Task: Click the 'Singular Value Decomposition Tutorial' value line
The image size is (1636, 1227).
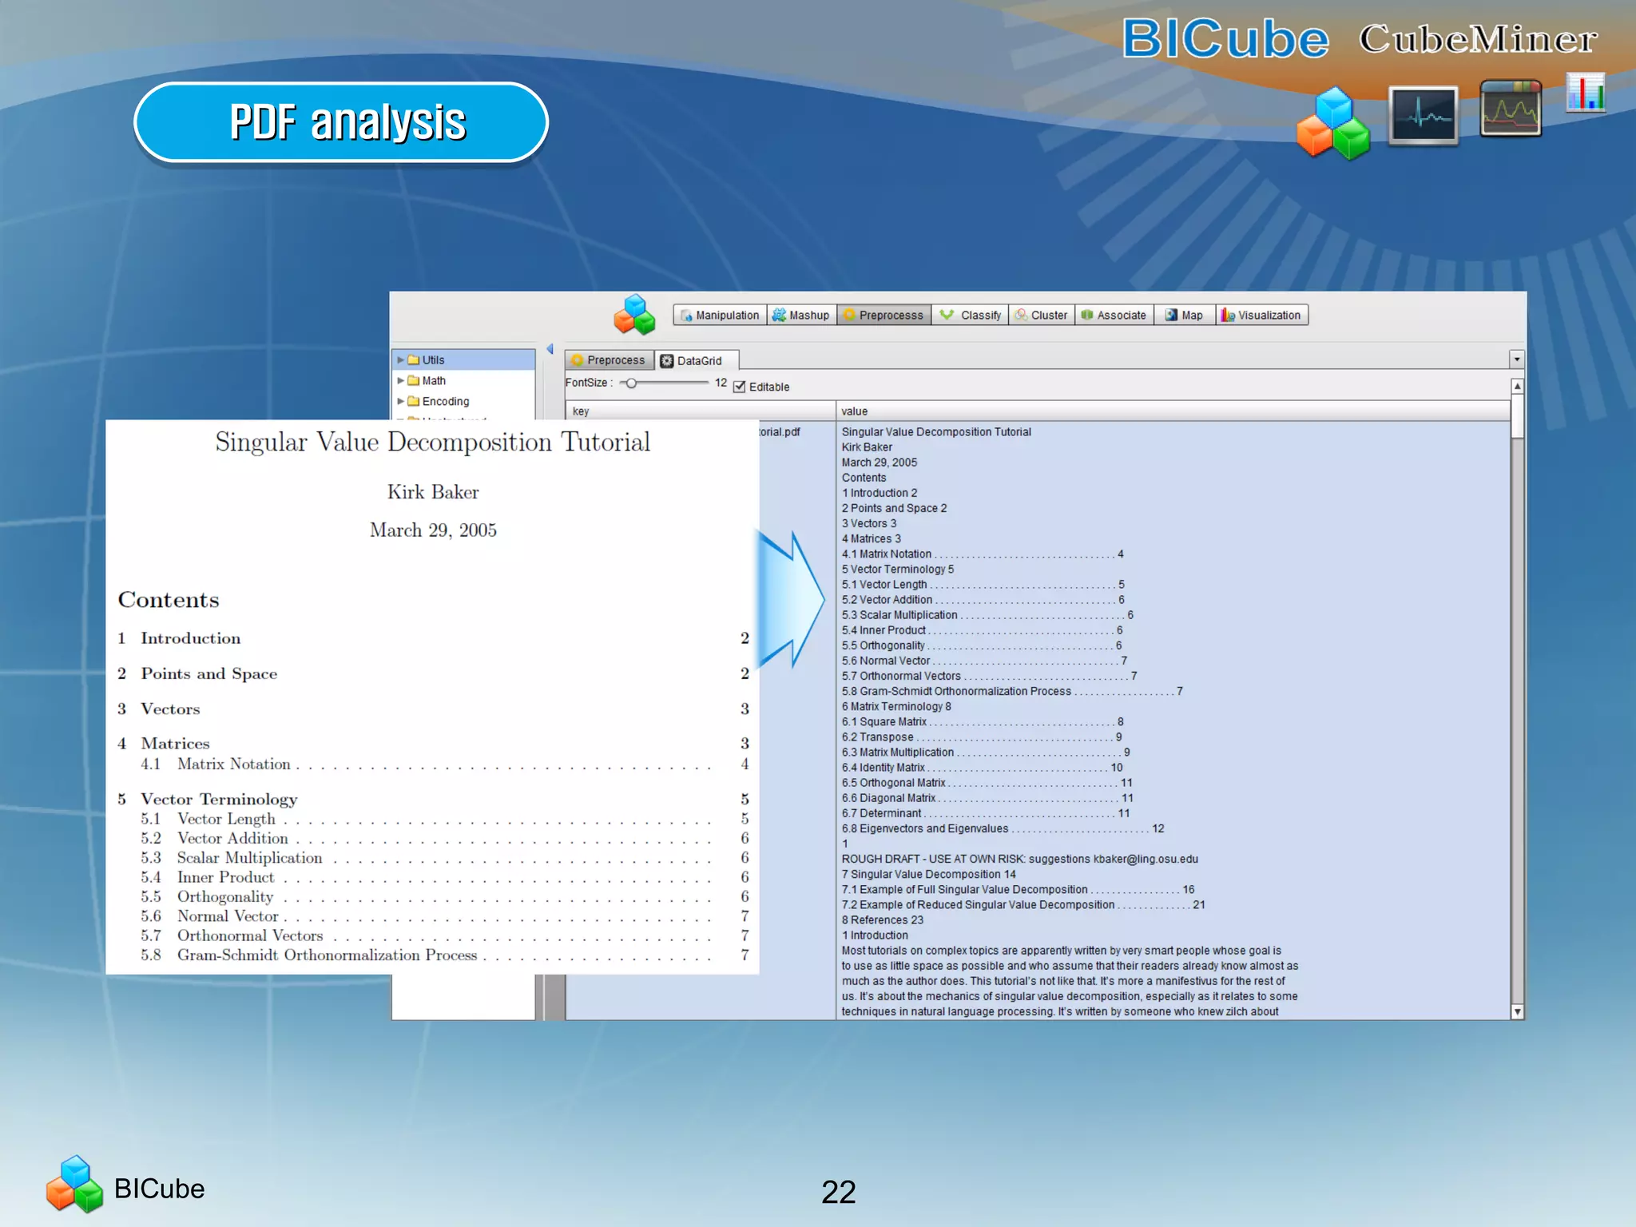Action: coord(936,432)
